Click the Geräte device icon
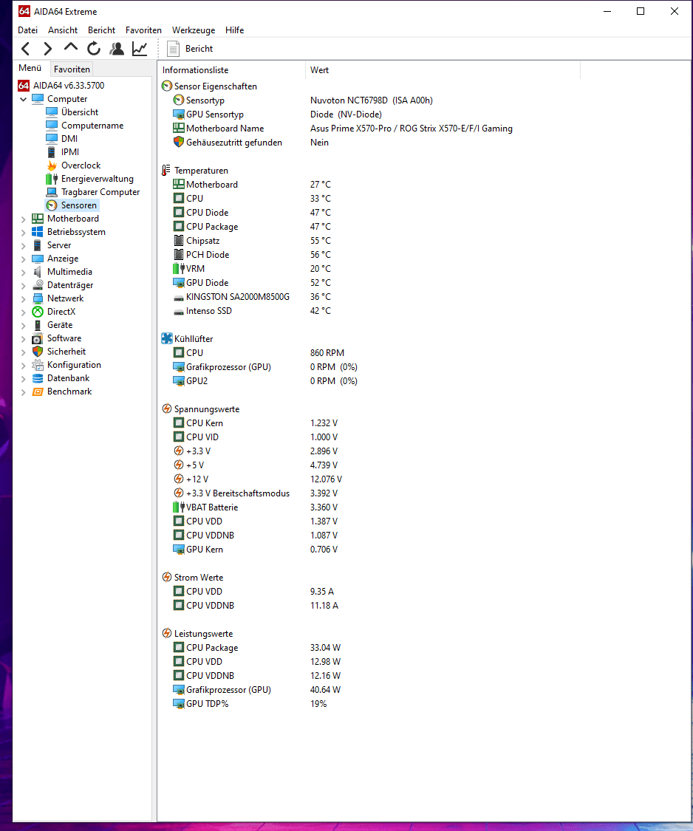Screen dimensions: 693x831 pos(38,325)
